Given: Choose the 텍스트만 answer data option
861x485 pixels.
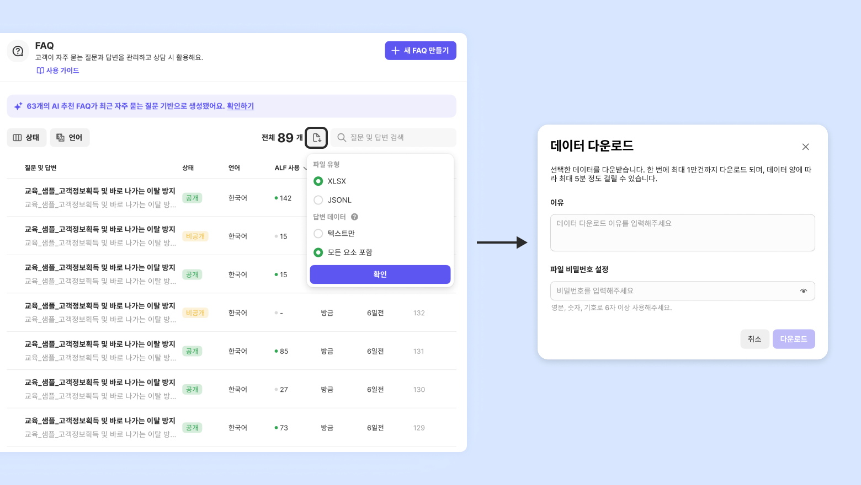Looking at the screenshot, I should tap(334, 234).
